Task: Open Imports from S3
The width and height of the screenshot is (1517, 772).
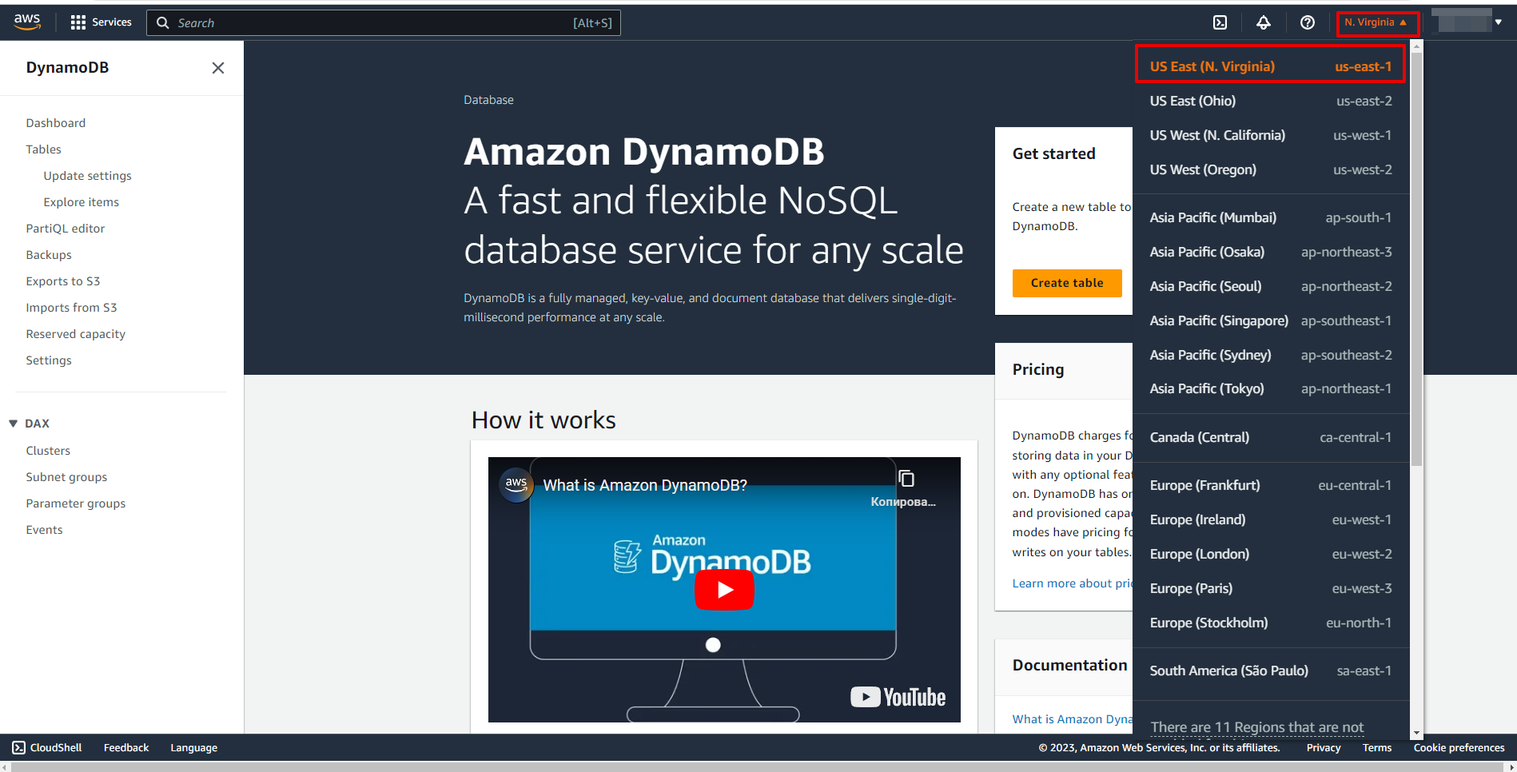Action: (71, 308)
